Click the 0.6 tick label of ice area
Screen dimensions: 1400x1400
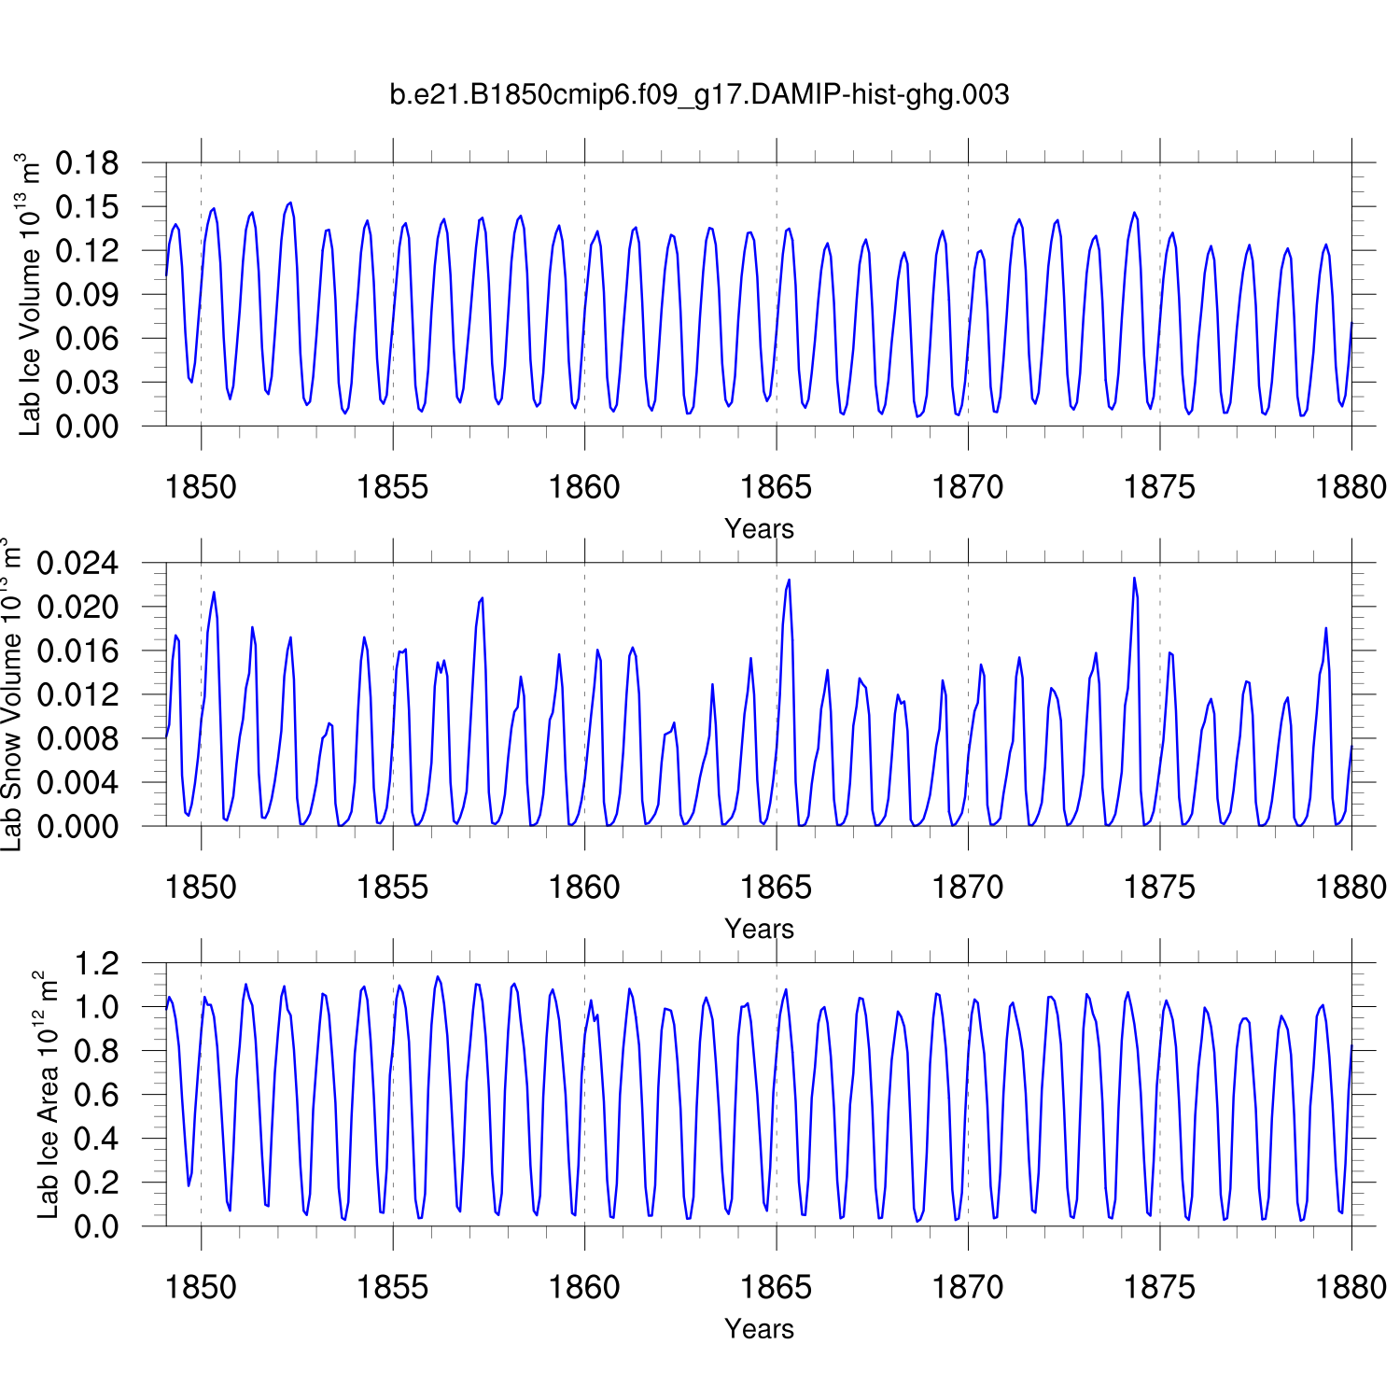point(97,1095)
